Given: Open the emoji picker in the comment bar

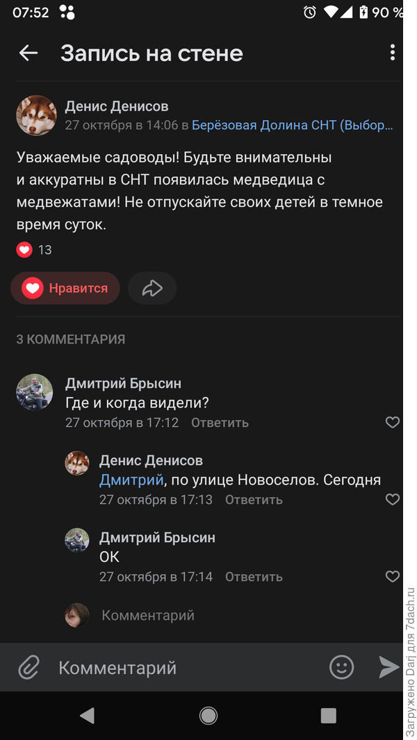Looking at the screenshot, I should coord(340,667).
